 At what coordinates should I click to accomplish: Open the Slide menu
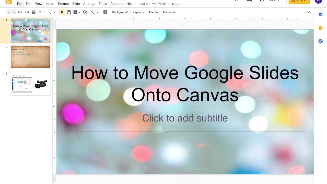click(x=76, y=4)
